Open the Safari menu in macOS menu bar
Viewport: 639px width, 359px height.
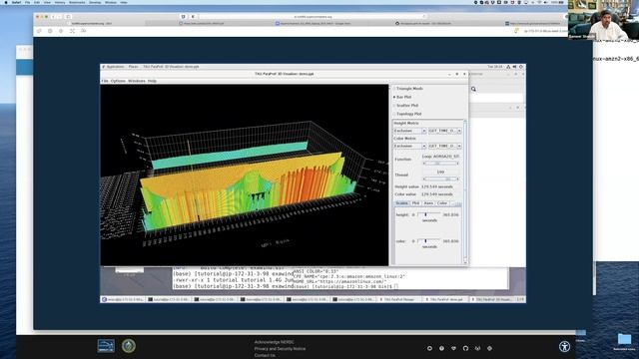point(16,2)
